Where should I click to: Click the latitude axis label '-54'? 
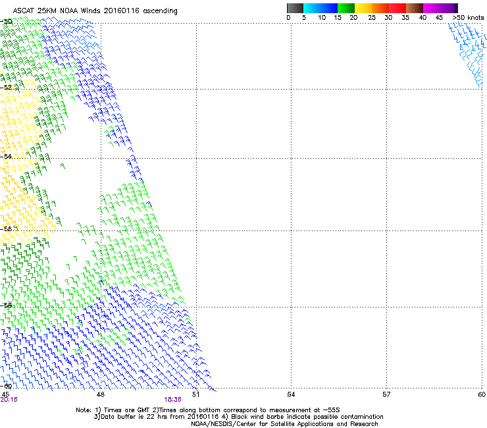pos(6,156)
